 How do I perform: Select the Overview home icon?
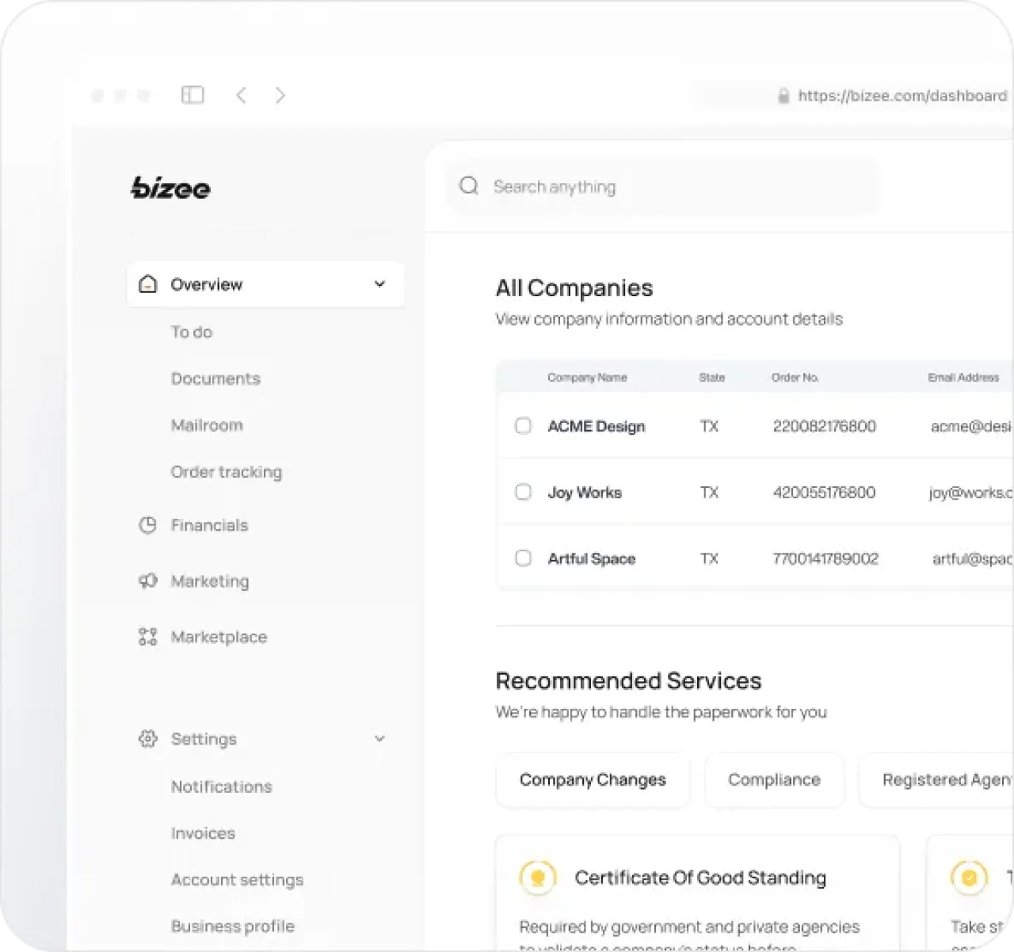pos(147,284)
